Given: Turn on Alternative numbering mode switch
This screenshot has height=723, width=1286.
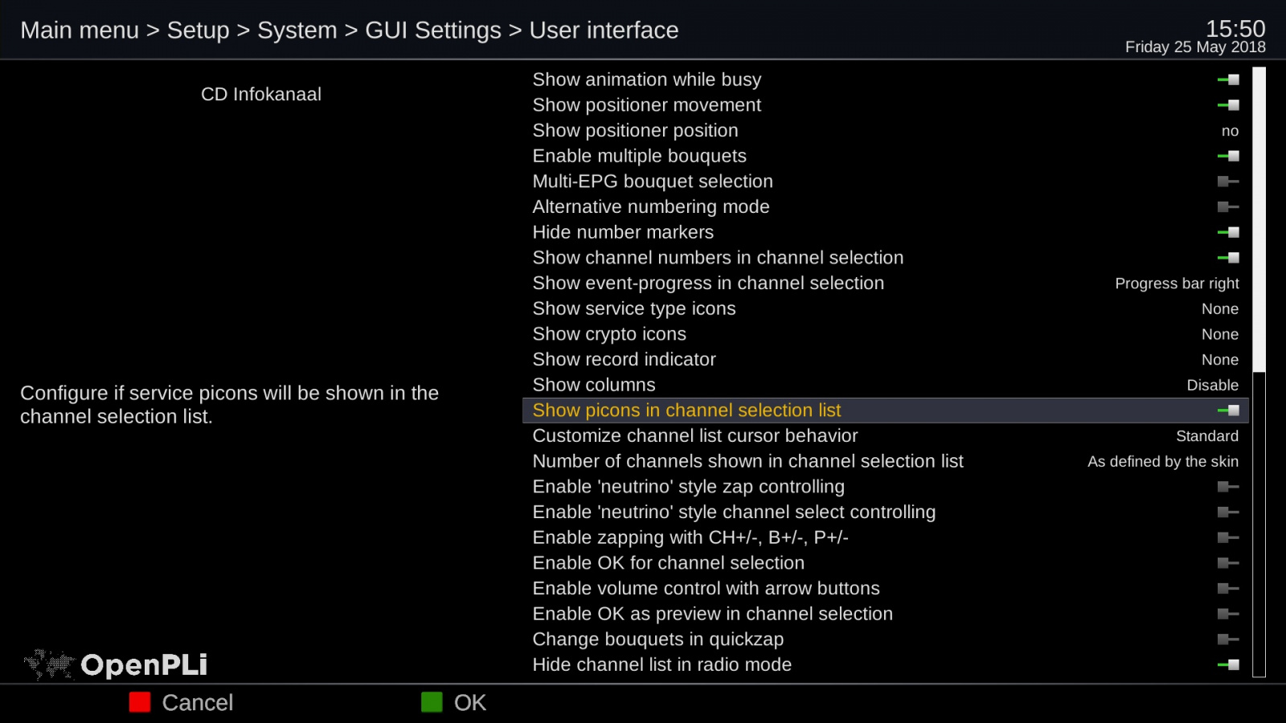Looking at the screenshot, I should [1228, 207].
